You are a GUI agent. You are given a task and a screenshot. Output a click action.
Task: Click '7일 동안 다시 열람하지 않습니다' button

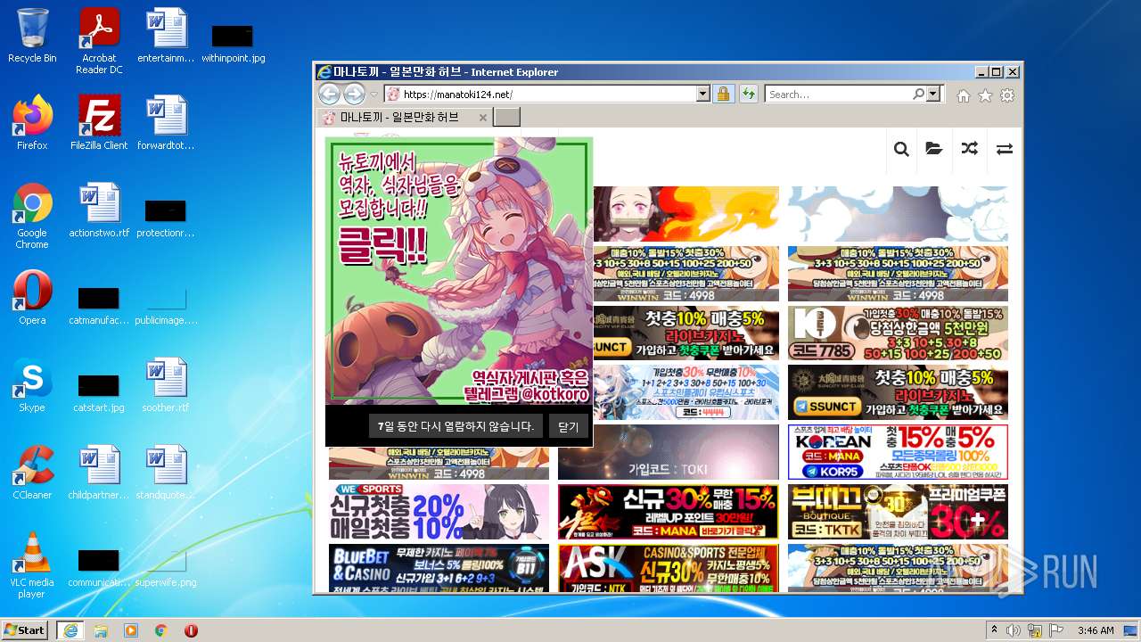456,426
